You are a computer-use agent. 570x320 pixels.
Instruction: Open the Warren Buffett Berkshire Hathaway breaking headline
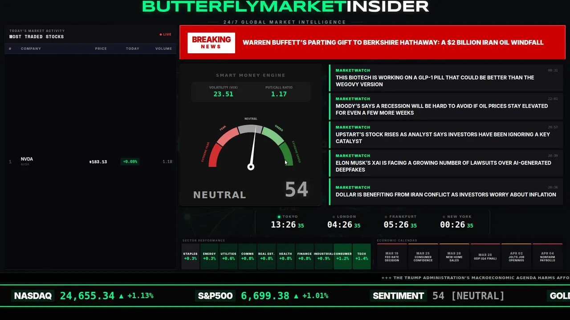(393, 43)
